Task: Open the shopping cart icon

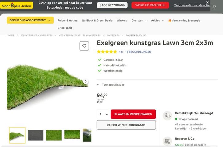Action: pos(214,6)
